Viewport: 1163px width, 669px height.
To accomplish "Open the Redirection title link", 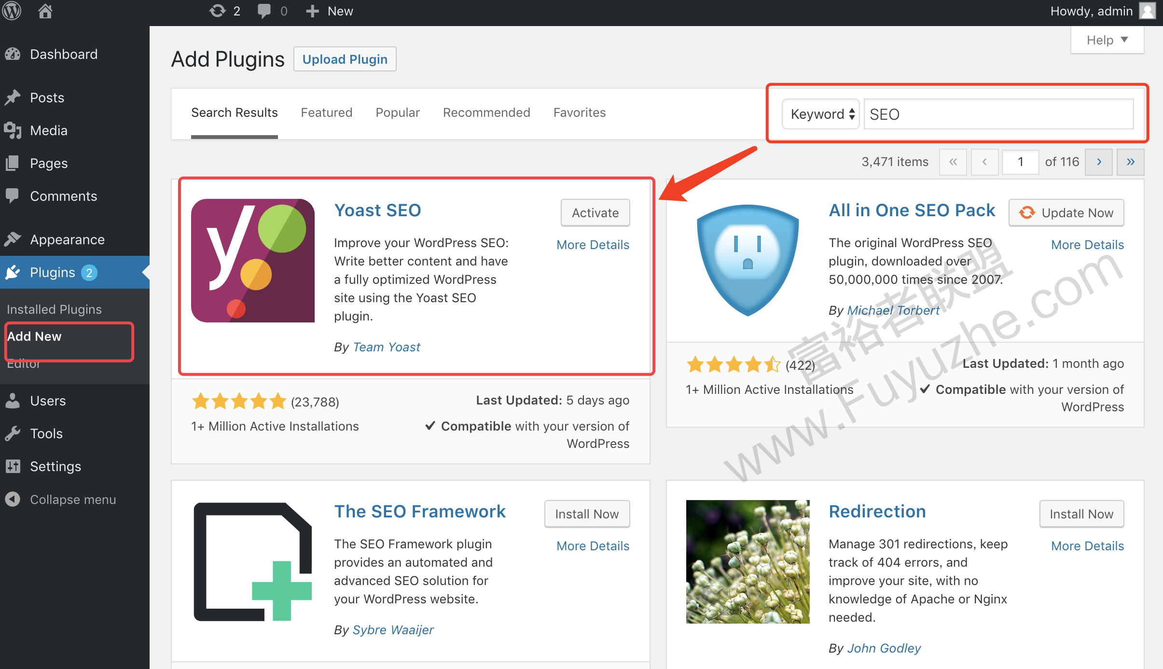I will point(877,512).
